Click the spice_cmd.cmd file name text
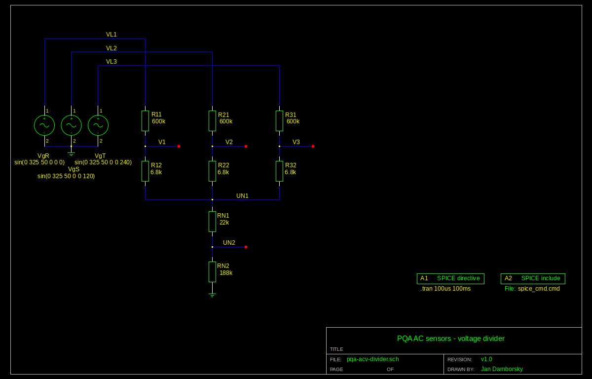The height and width of the screenshot is (379, 592). click(x=539, y=289)
